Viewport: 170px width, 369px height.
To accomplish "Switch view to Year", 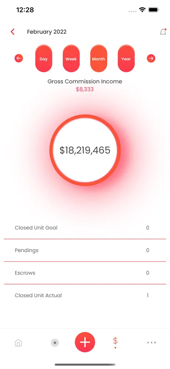I will click(126, 59).
